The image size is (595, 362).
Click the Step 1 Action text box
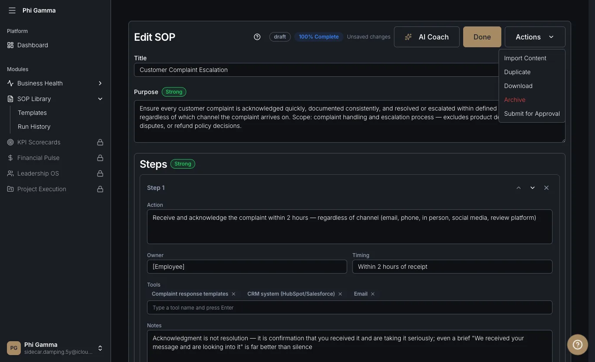pyautogui.click(x=350, y=227)
